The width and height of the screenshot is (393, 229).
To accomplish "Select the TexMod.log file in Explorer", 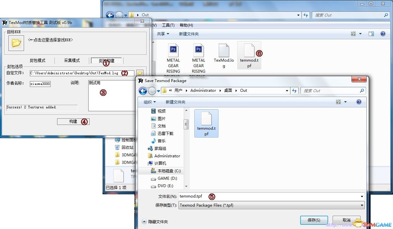I will point(224,55).
